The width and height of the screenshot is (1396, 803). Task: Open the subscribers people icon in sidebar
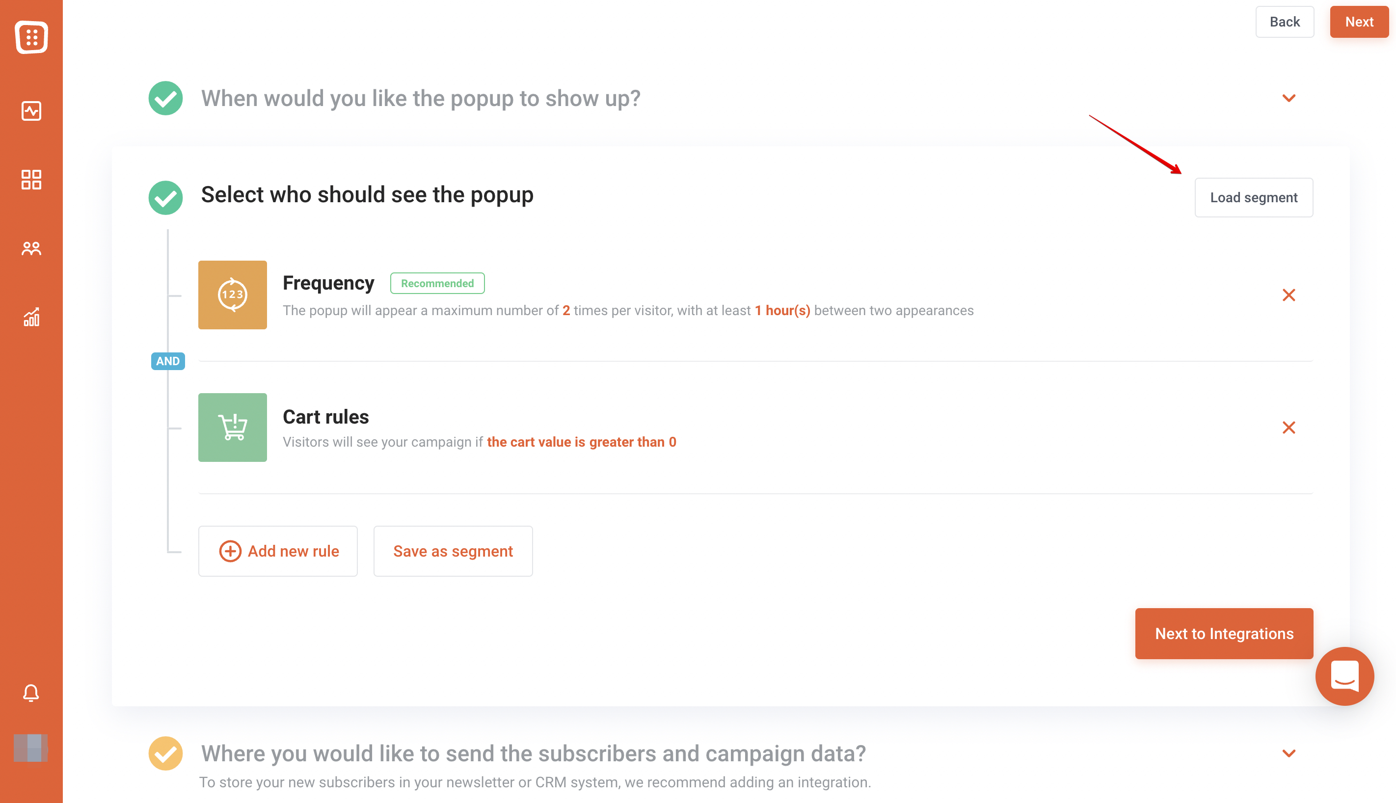[31, 249]
